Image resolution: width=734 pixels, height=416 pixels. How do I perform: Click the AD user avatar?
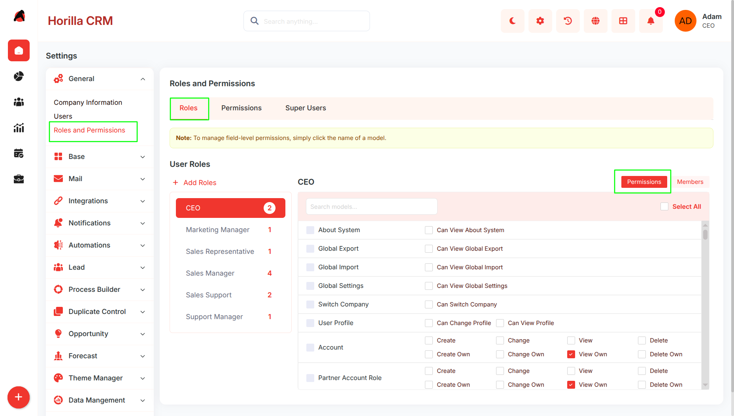(x=685, y=21)
